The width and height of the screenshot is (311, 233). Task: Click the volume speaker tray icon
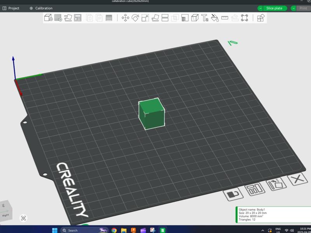pyautogui.click(x=292, y=230)
